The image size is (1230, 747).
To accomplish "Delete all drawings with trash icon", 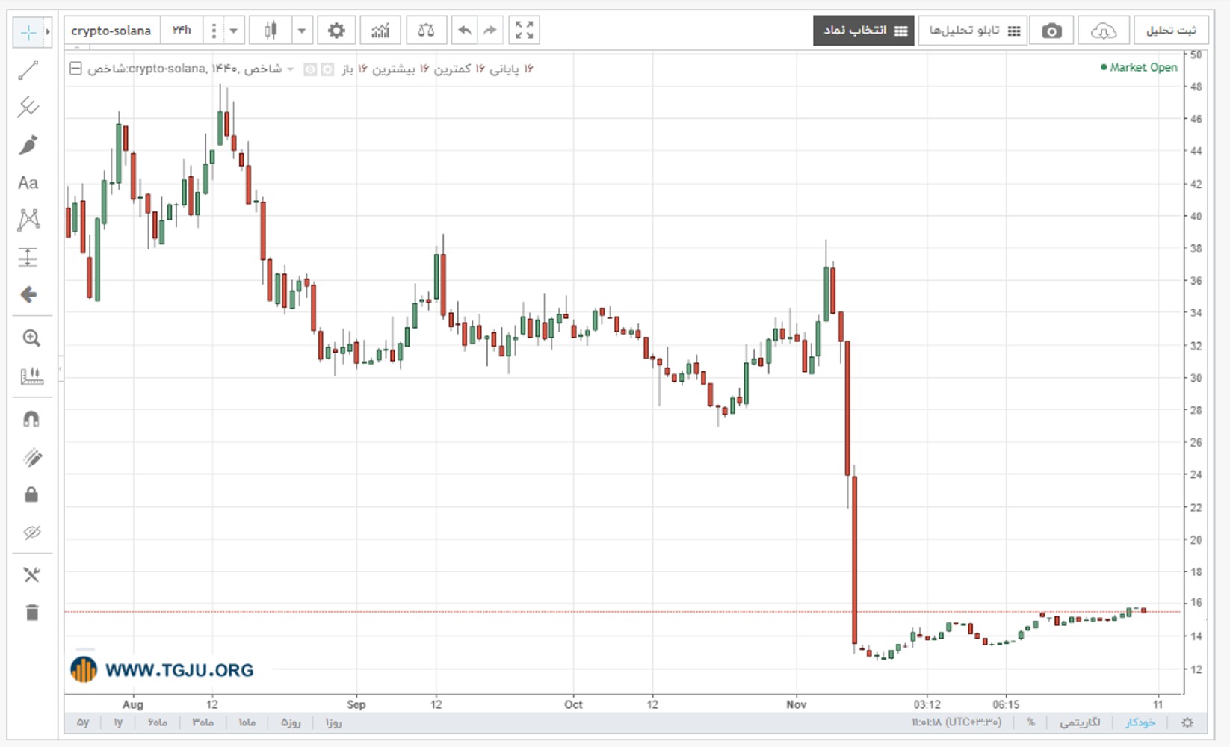I will pos(31,613).
